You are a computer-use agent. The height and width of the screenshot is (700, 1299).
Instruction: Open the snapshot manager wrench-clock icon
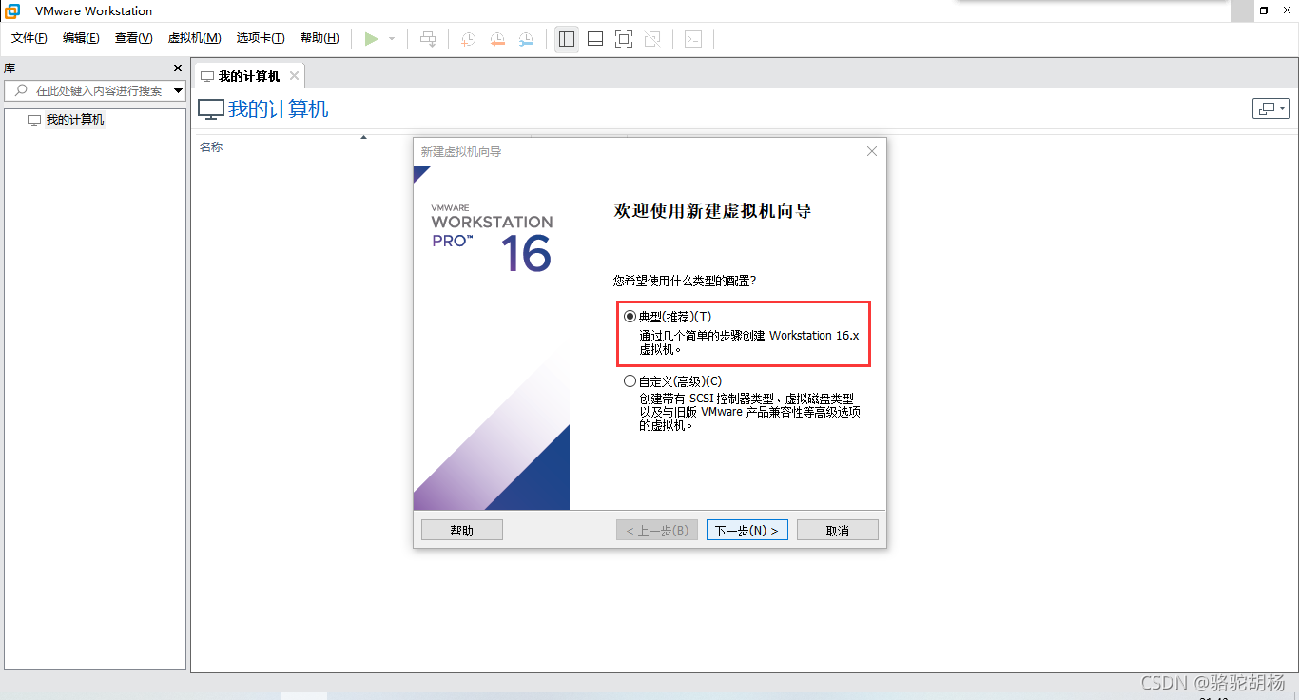point(526,39)
